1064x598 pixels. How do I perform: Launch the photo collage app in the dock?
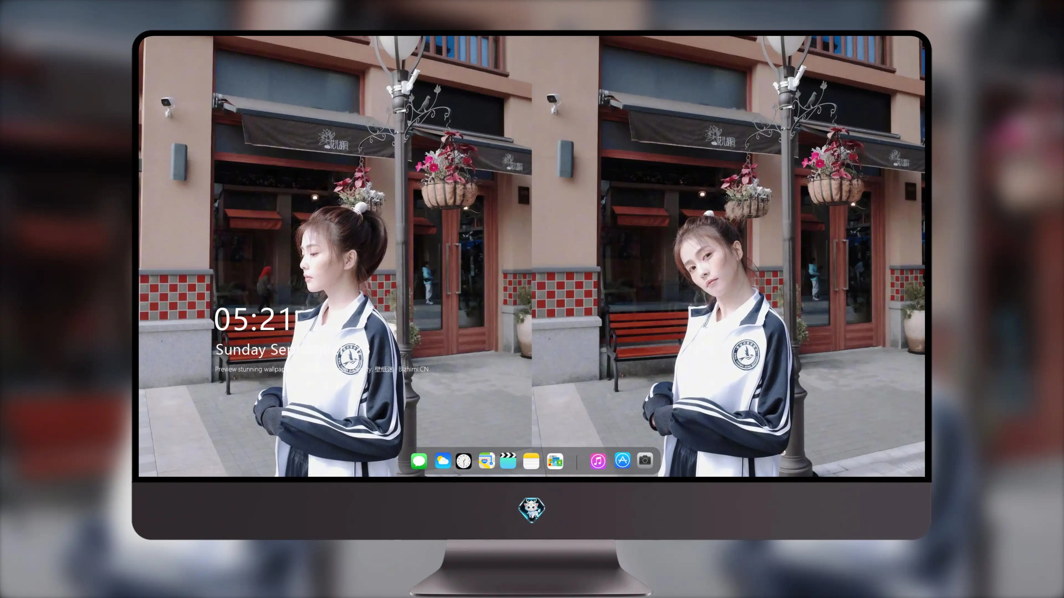[555, 461]
